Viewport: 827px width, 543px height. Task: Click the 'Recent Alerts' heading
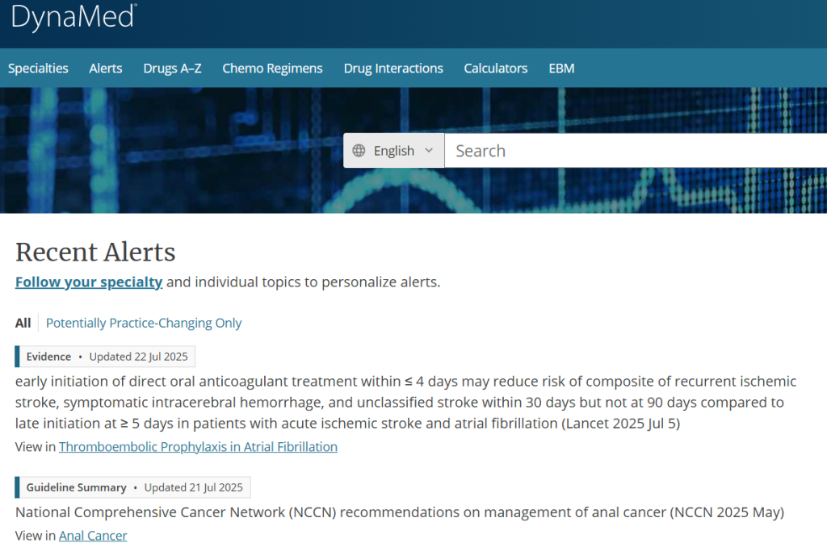click(95, 253)
